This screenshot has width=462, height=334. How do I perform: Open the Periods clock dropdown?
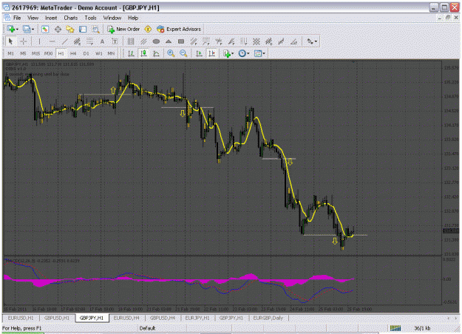pos(244,53)
